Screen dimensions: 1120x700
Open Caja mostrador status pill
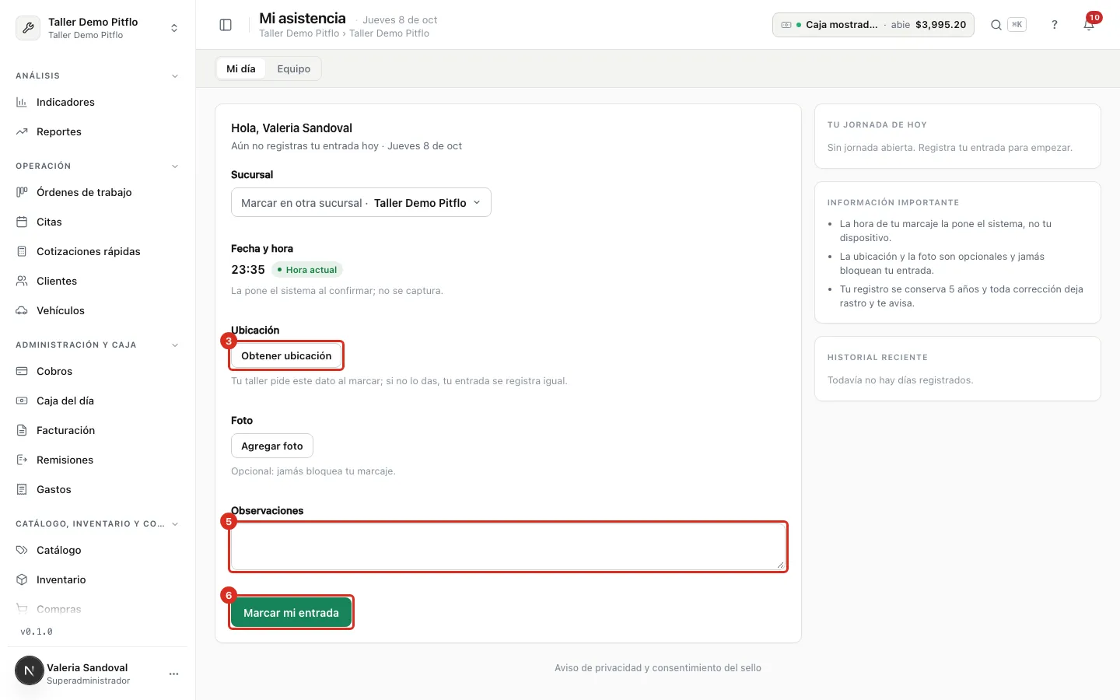tap(873, 25)
